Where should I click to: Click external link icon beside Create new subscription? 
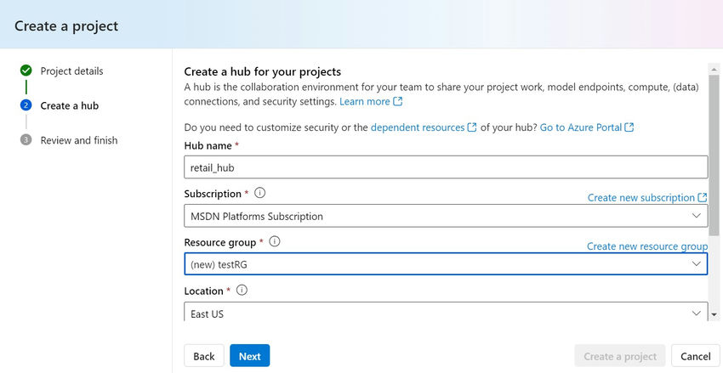coord(703,198)
